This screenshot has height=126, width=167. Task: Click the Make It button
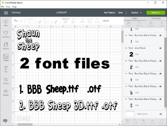pyautogui.click(x=156, y=13)
